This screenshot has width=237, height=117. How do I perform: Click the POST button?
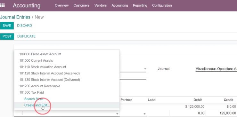pos(7,36)
